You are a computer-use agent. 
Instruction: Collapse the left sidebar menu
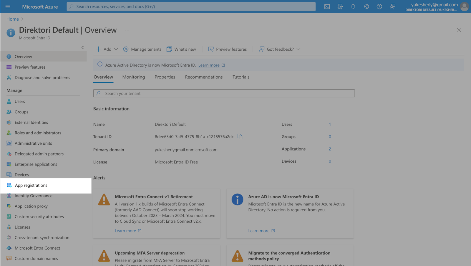click(x=83, y=47)
